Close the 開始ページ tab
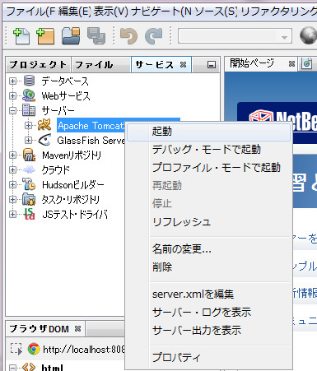This screenshot has height=371, width=317. coord(291,64)
